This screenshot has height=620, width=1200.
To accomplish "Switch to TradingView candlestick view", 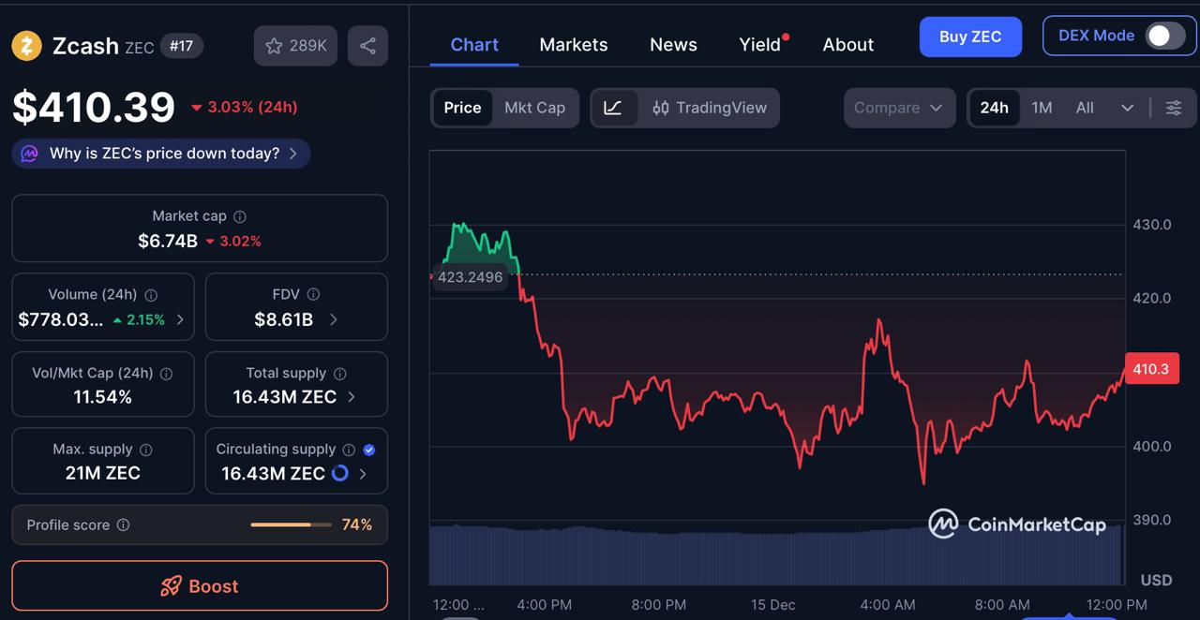I will [710, 108].
